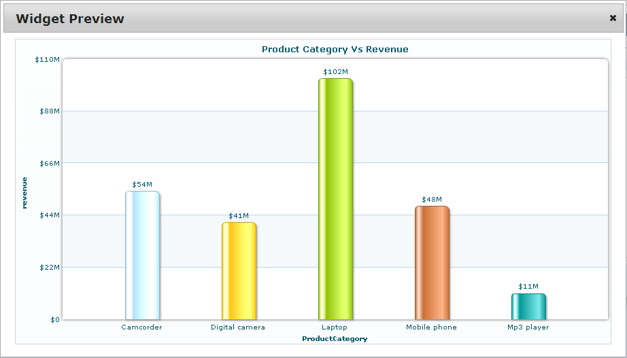Select the Digital camera axis label
The height and width of the screenshot is (358, 627).
(x=238, y=327)
